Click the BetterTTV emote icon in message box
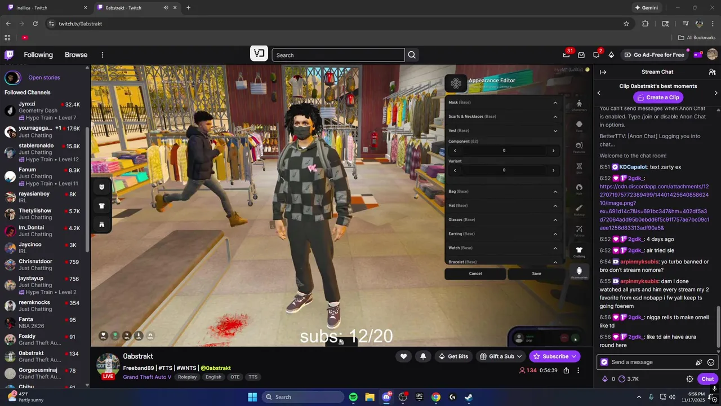 pos(699,363)
